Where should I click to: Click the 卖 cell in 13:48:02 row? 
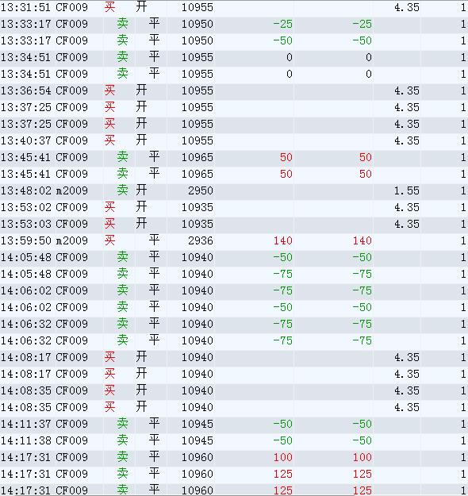click(x=122, y=190)
